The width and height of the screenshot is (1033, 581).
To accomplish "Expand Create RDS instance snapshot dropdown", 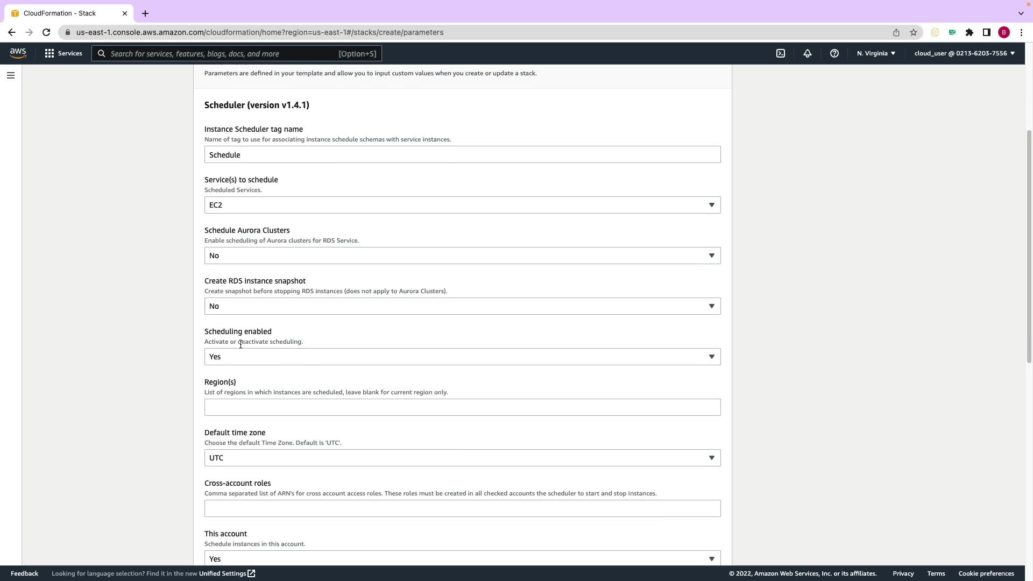I will [x=462, y=306].
